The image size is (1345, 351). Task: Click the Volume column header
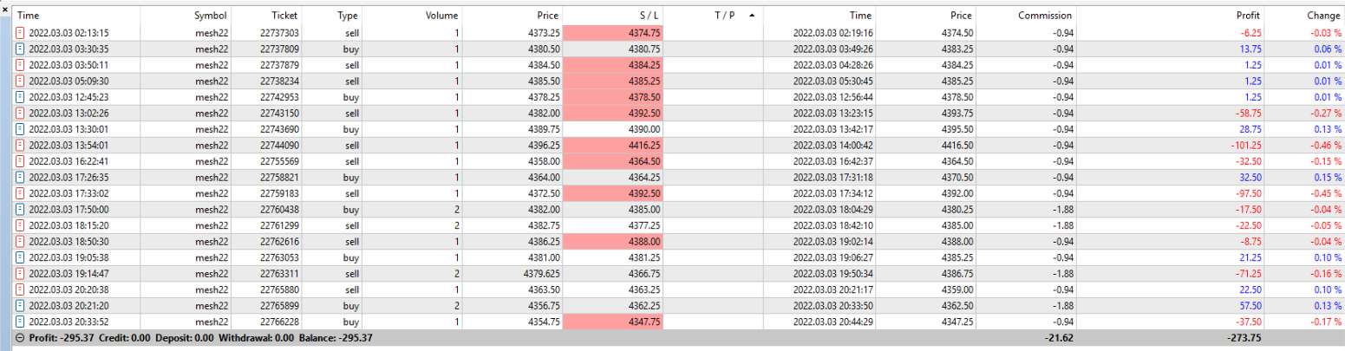point(442,16)
